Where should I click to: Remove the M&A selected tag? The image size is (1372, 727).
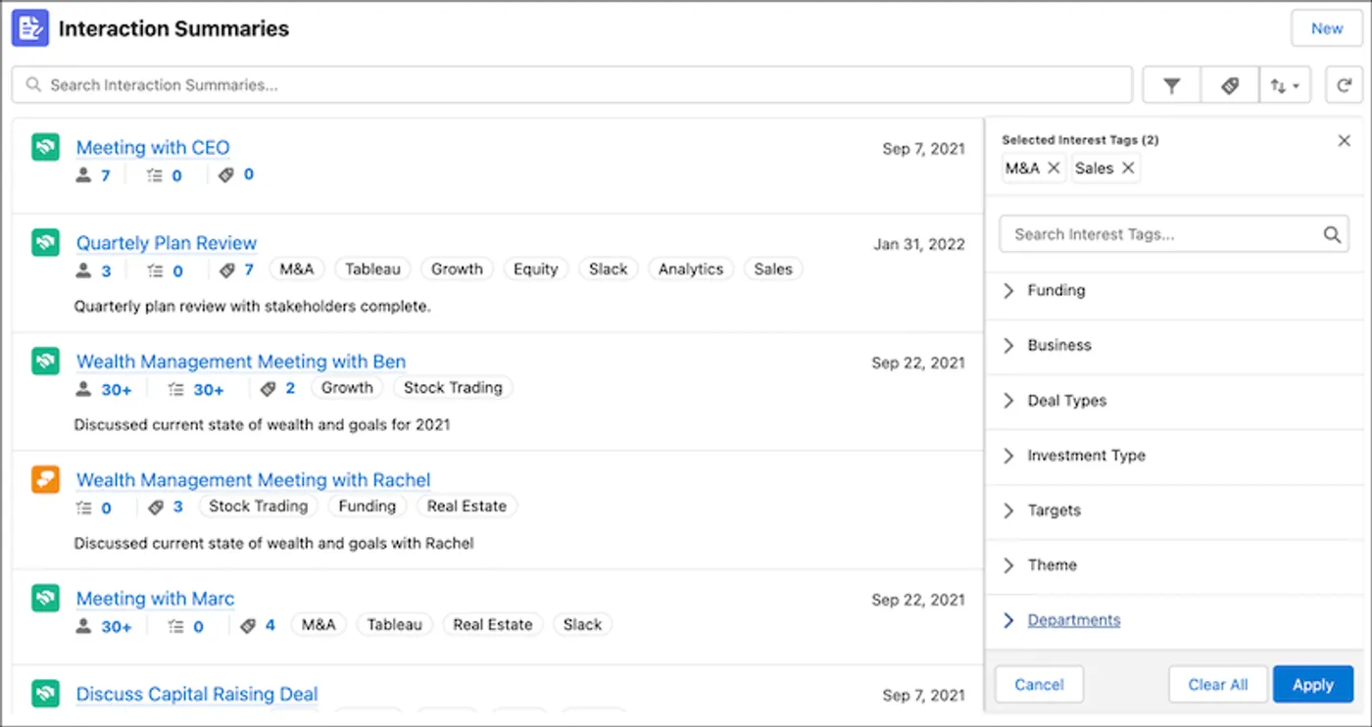[x=1053, y=169]
